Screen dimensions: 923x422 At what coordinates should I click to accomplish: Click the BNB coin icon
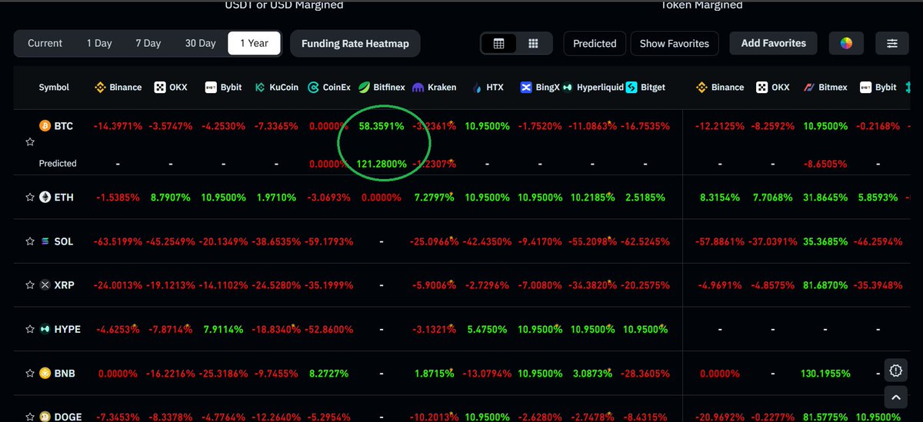pos(45,374)
